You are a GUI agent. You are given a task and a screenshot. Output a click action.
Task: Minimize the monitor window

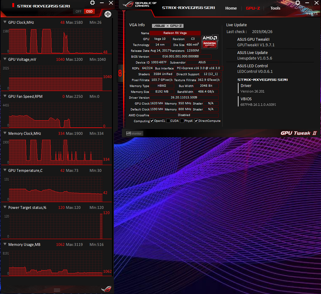102,3
